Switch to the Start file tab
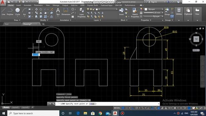The width and height of the screenshot is (206, 116). (x=6, y=24)
